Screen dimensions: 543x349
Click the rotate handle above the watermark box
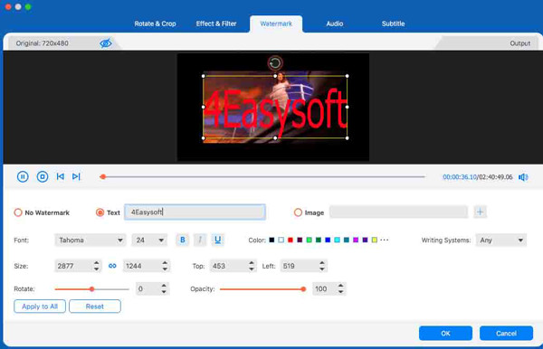275,63
